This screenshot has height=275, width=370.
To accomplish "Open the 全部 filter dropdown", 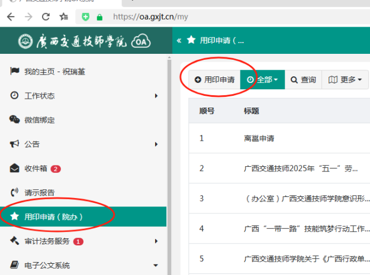I will 262,80.
